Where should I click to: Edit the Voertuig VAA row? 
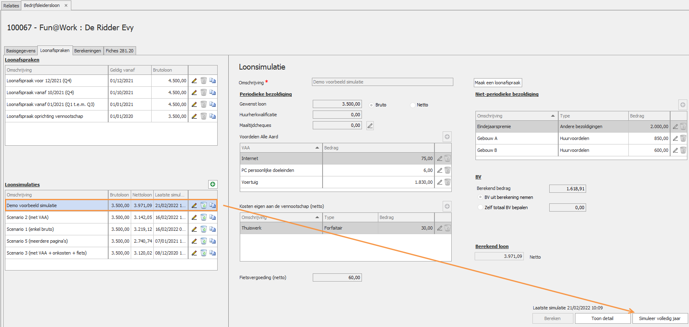[439, 182]
